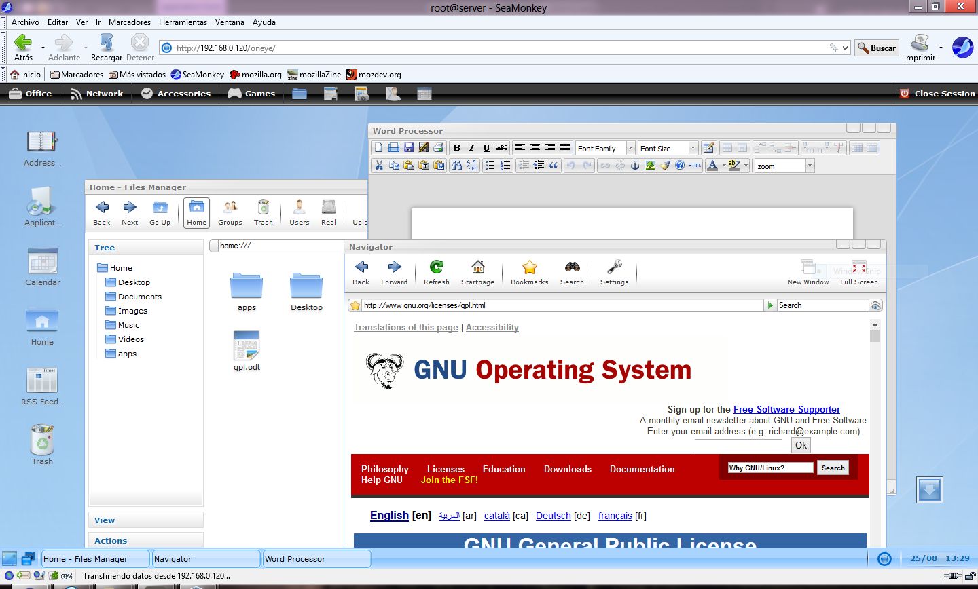Open the HTML source editor icon

[693, 165]
